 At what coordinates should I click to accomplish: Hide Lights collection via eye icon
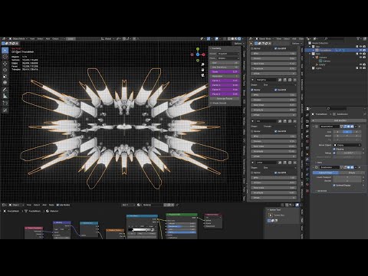coord(360,68)
